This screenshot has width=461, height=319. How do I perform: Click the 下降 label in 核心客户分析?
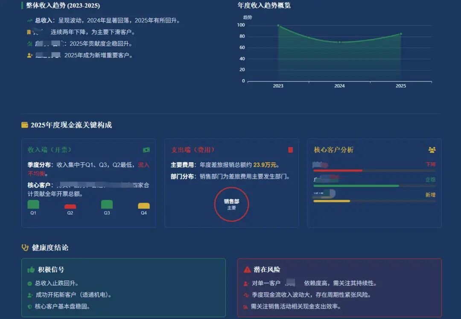pyautogui.click(x=432, y=165)
